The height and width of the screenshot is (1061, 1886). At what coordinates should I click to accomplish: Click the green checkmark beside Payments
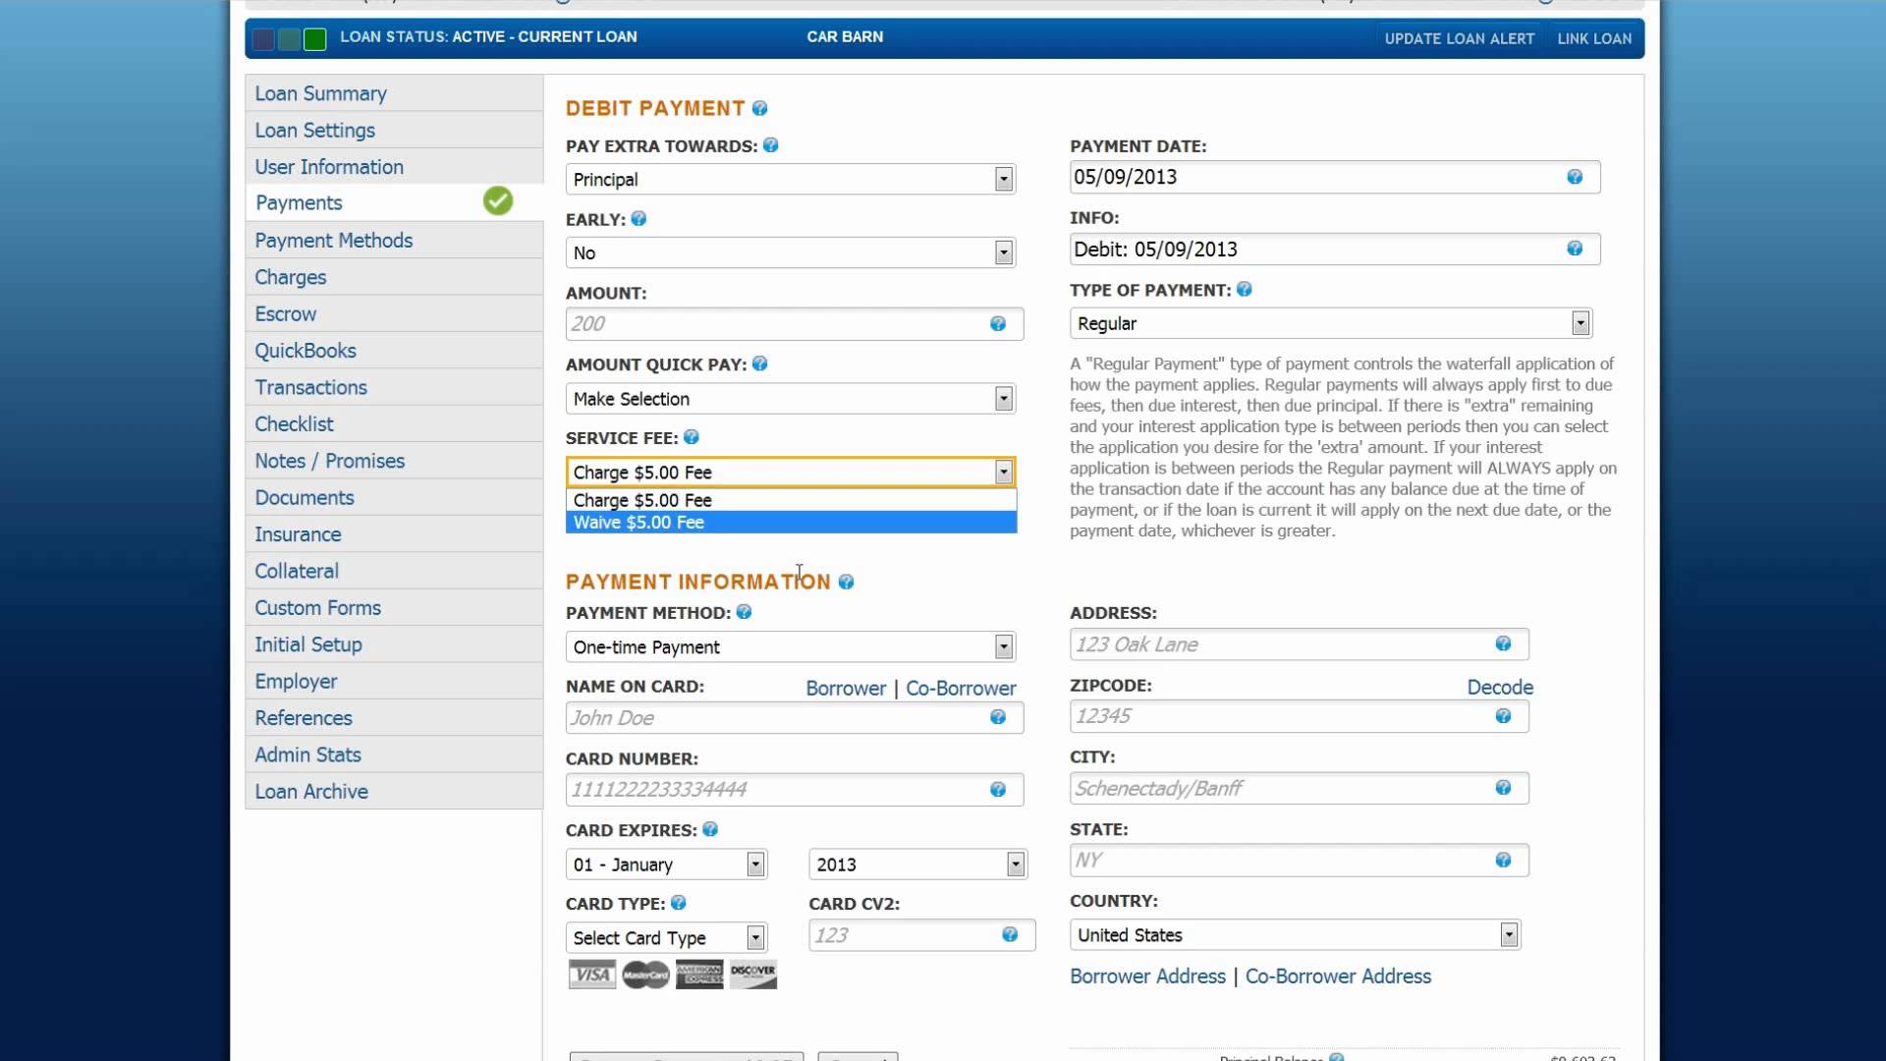(498, 201)
